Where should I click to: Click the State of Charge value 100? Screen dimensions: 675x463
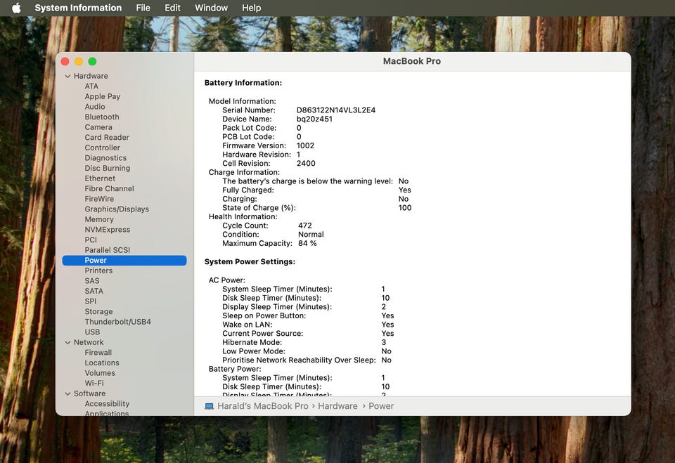405,208
